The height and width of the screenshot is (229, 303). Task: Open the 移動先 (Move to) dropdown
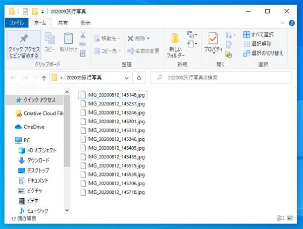(x=107, y=38)
